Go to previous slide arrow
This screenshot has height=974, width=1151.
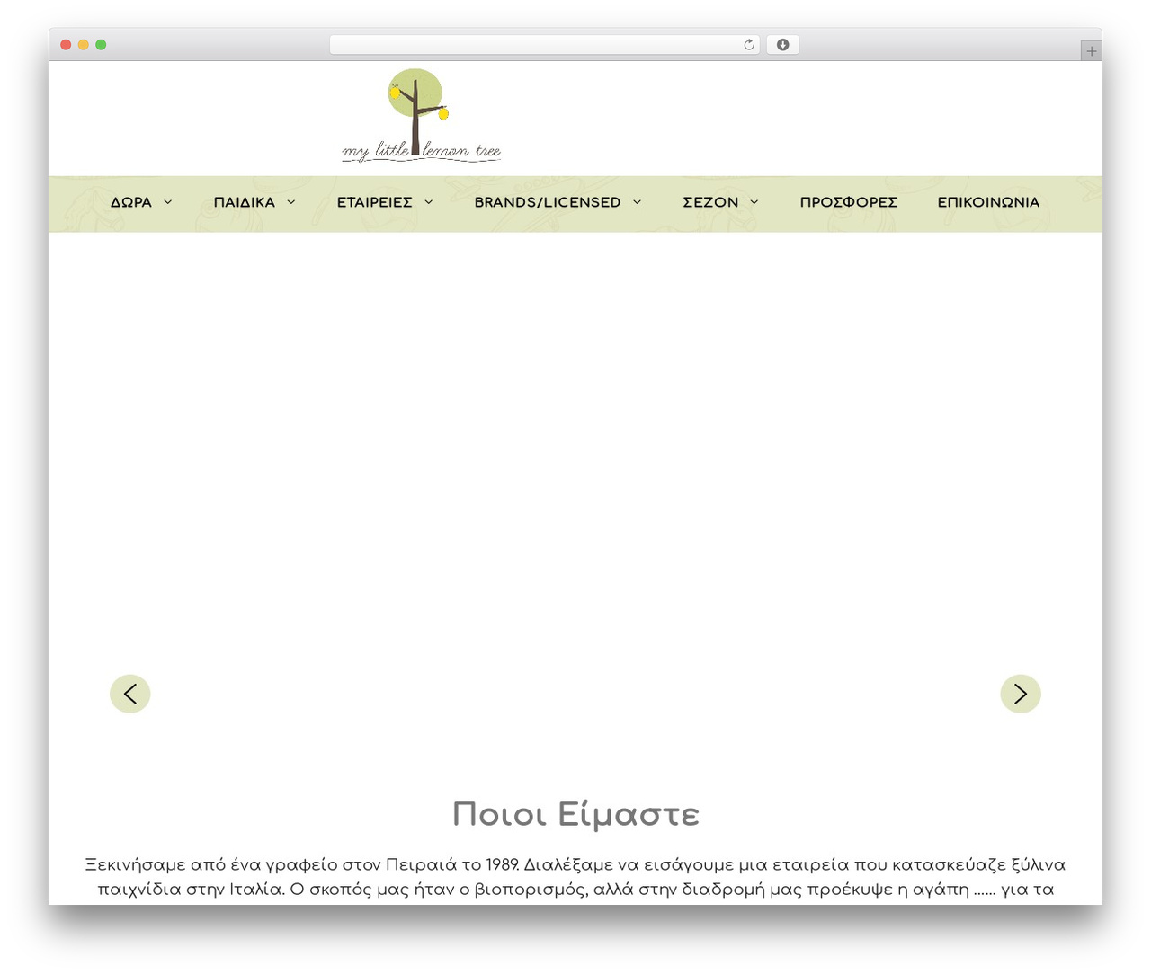pyautogui.click(x=130, y=694)
